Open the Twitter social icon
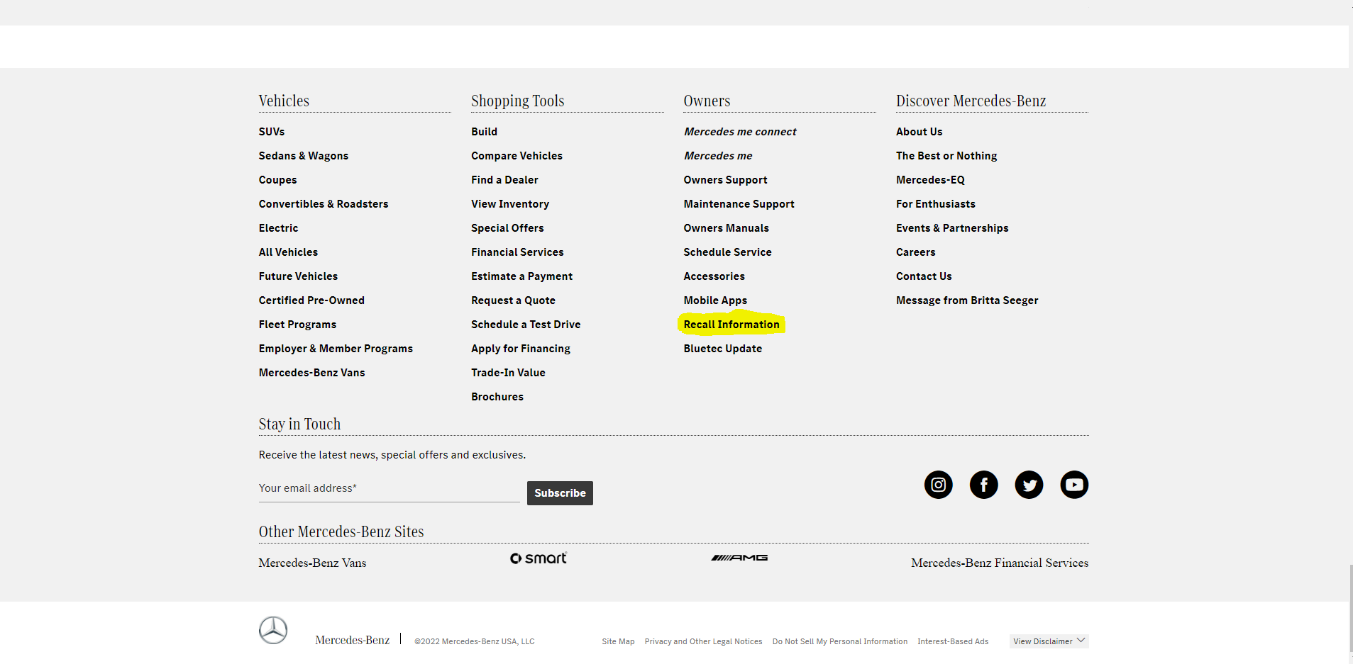Image resolution: width=1353 pixels, height=664 pixels. click(x=1029, y=485)
